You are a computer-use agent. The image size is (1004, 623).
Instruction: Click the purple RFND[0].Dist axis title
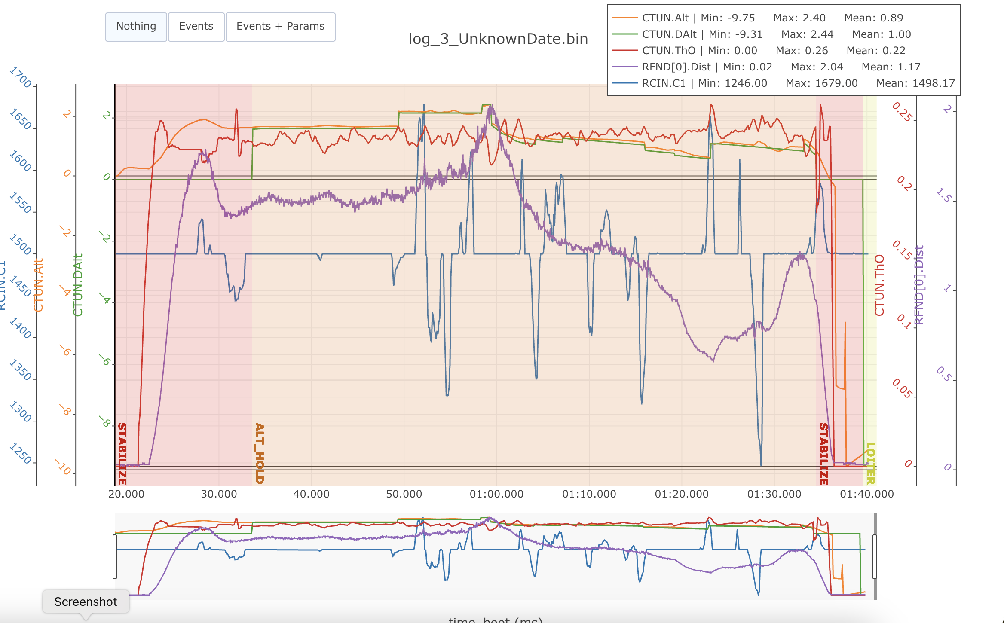[919, 285]
